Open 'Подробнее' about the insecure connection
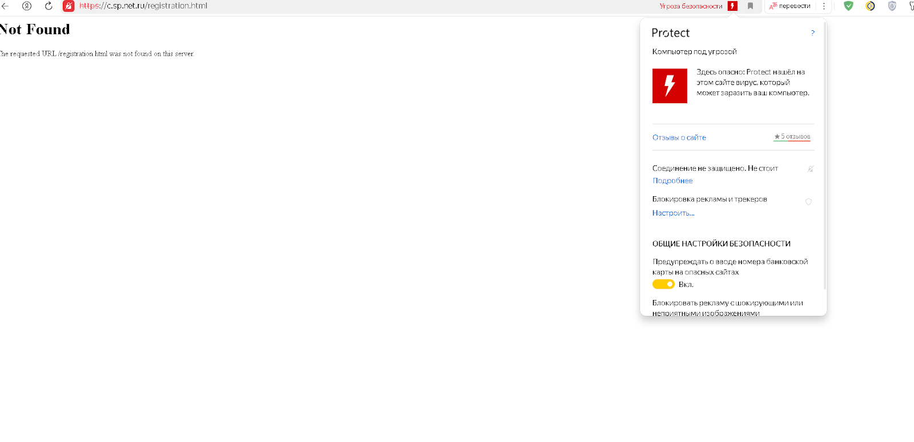 [672, 181]
